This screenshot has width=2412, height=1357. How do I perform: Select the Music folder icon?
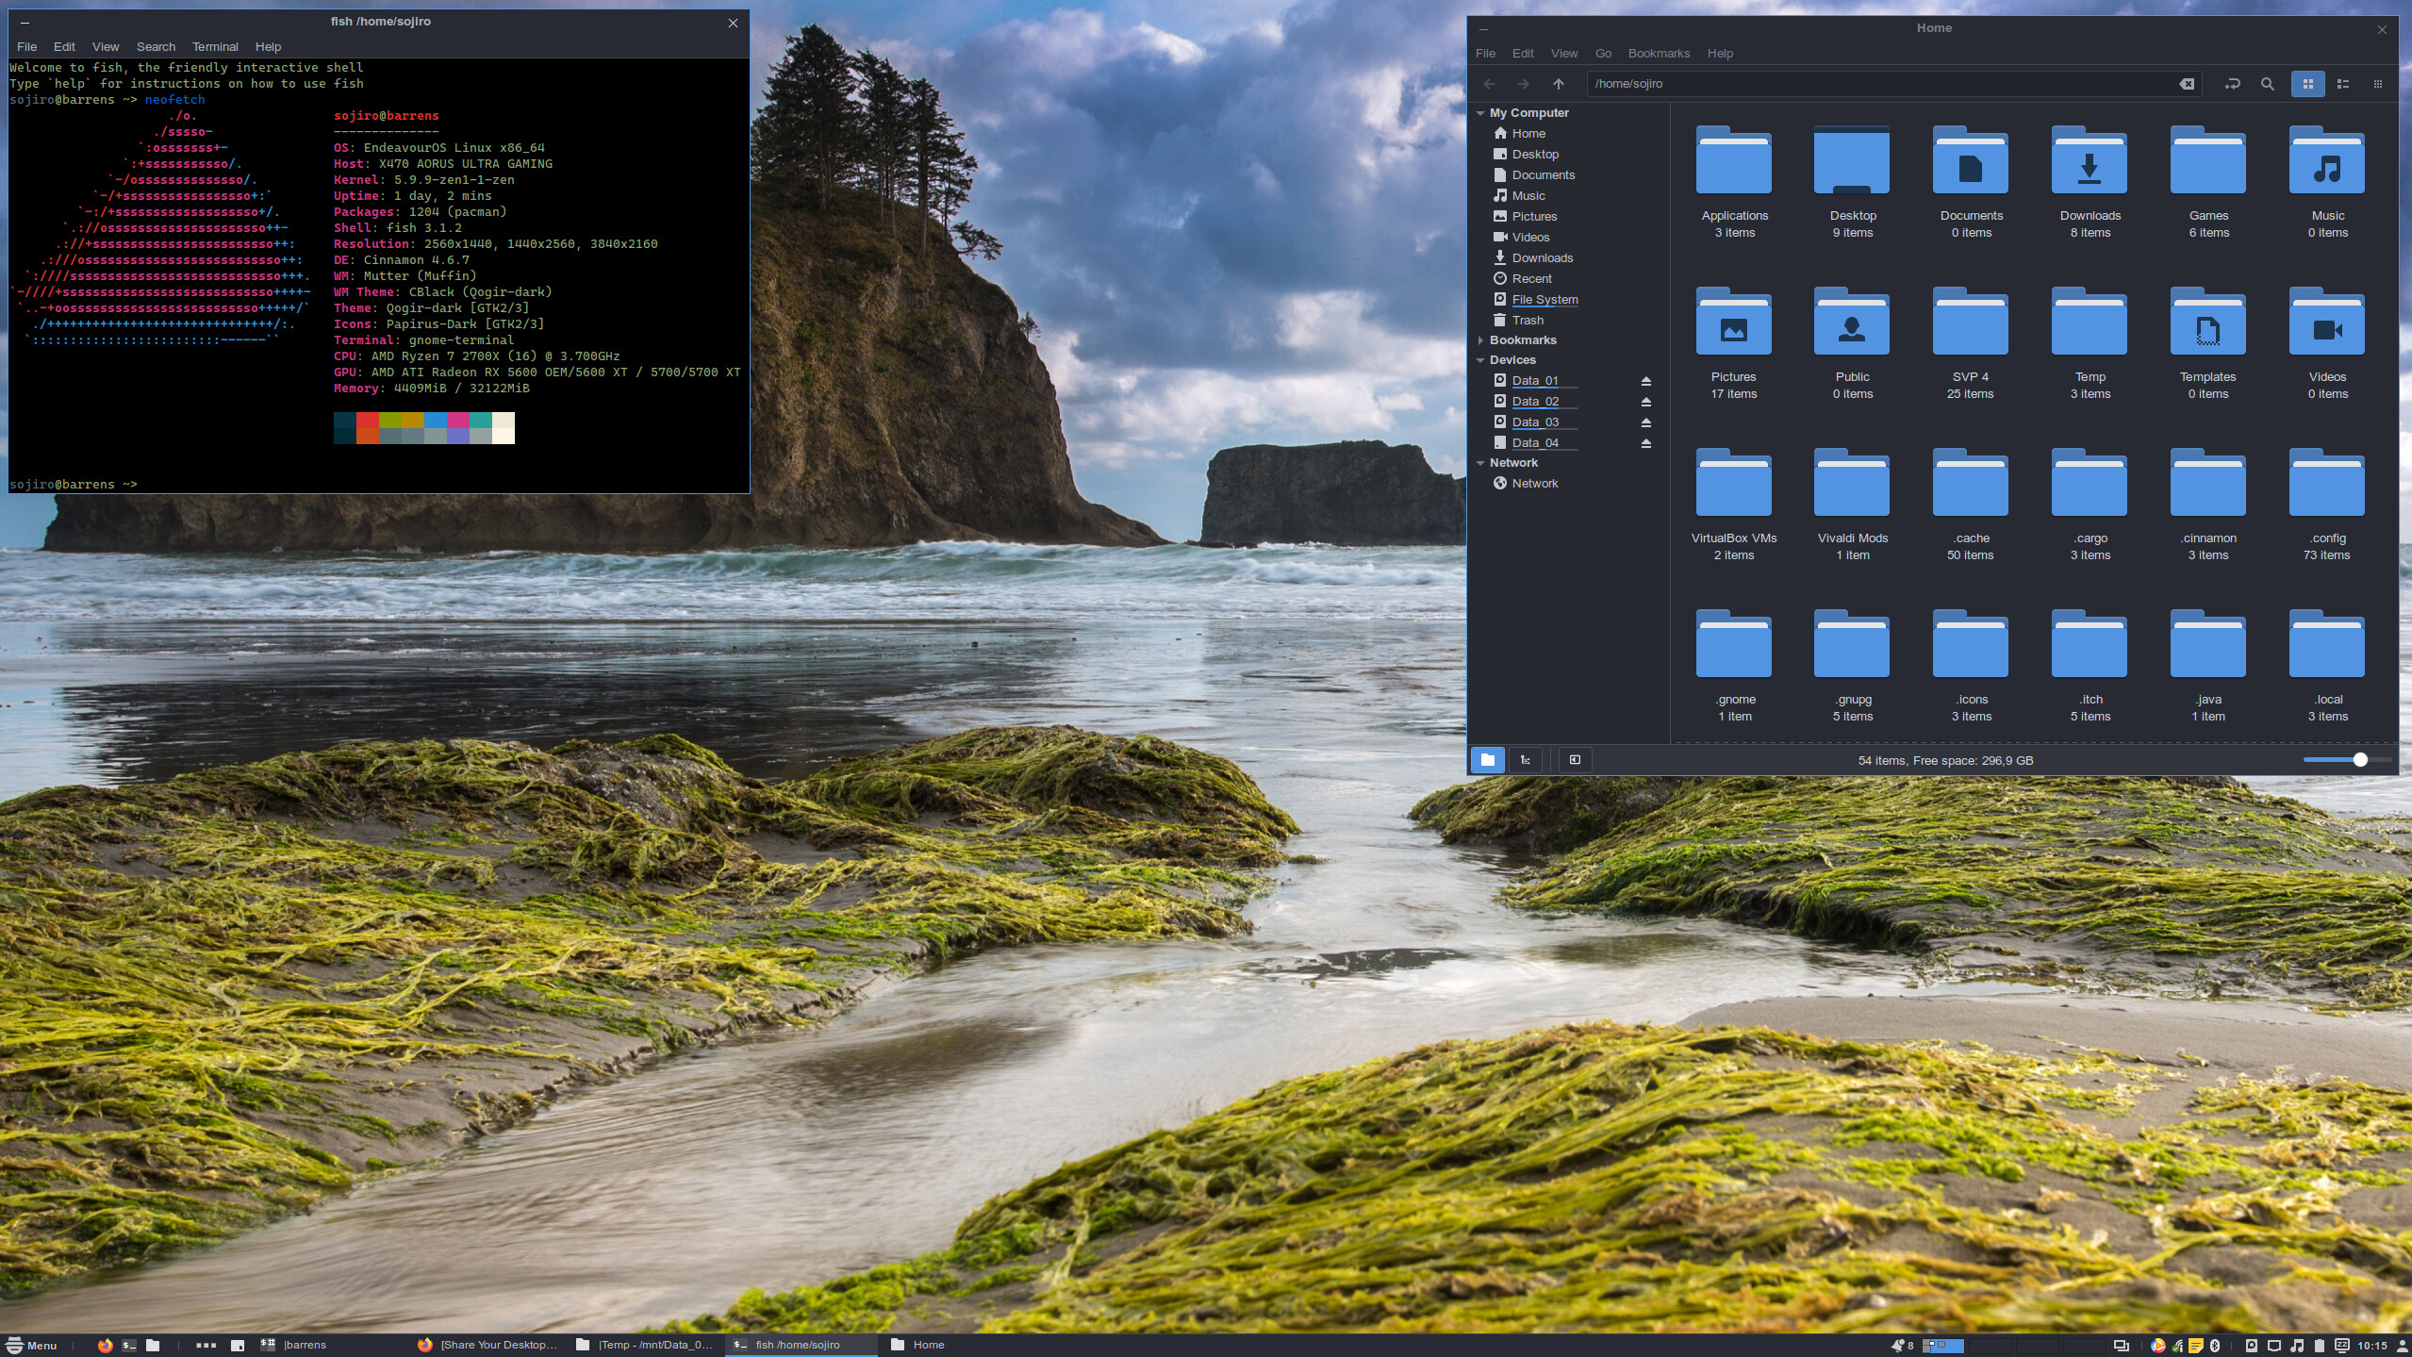click(x=2327, y=161)
